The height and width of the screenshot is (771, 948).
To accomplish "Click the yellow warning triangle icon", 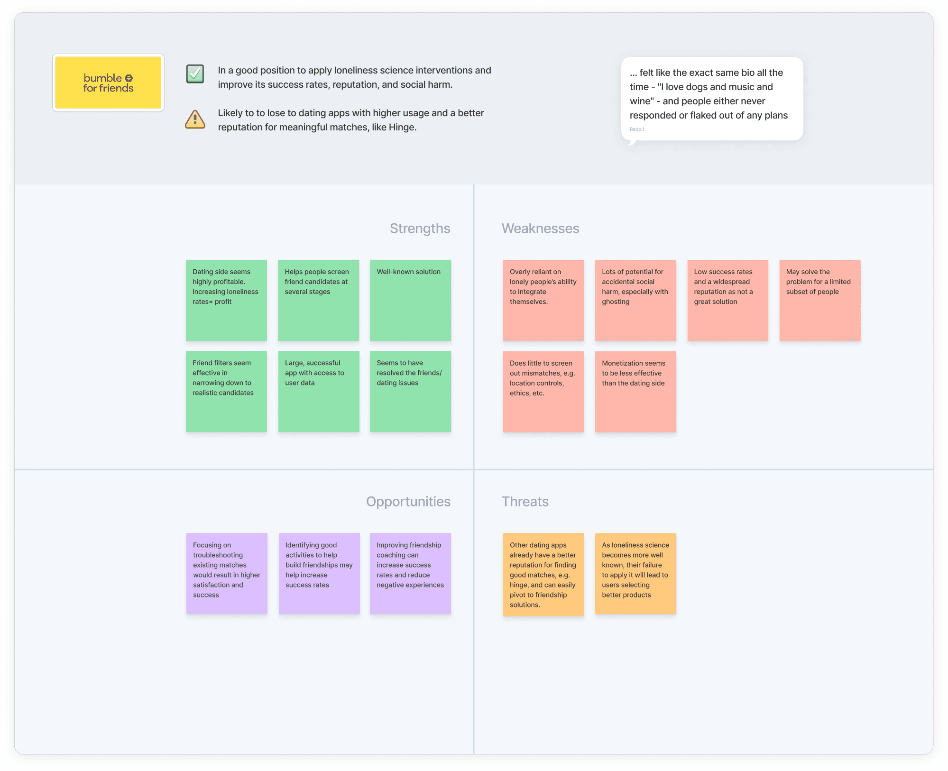I will (195, 119).
